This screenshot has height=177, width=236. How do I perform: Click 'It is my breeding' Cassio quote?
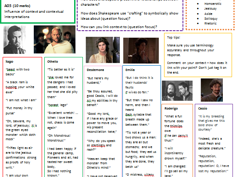(211, 123)
